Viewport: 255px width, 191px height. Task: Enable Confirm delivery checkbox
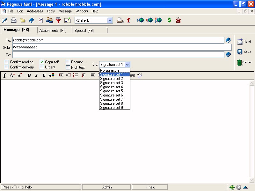pos(7,67)
